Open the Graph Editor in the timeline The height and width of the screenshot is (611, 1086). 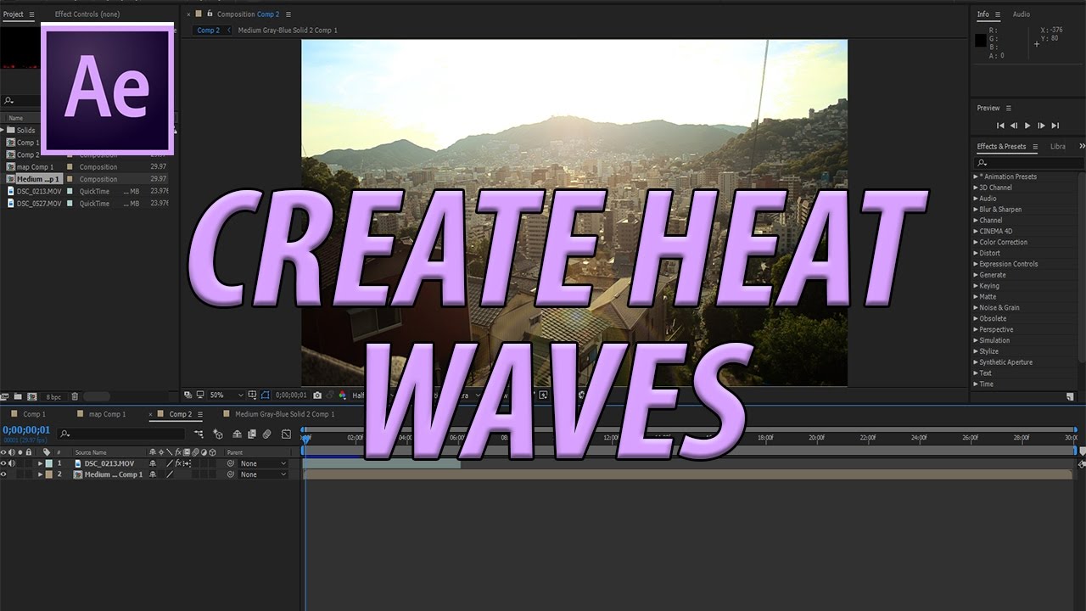285,434
